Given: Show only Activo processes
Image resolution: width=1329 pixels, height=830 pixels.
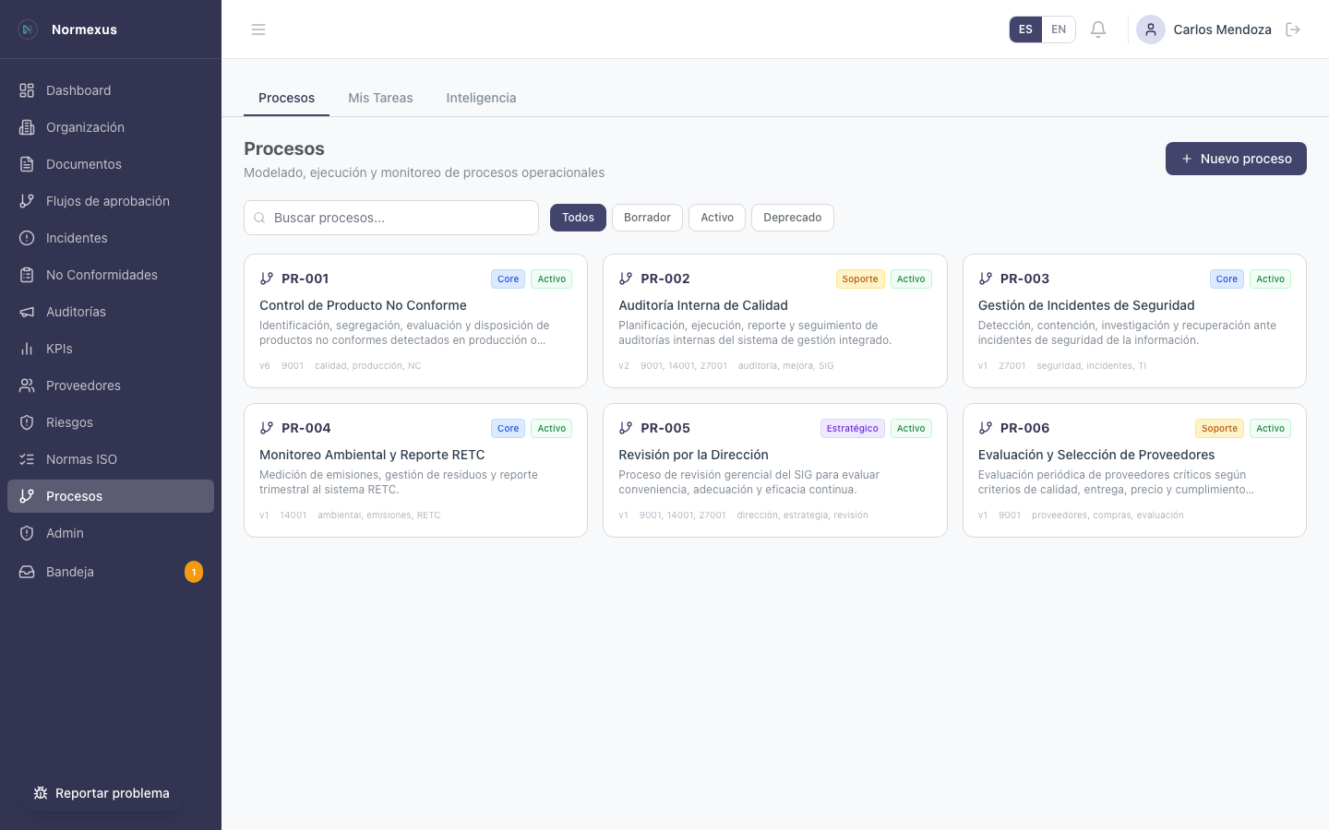Looking at the screenshot, I should tap(717, 218).
